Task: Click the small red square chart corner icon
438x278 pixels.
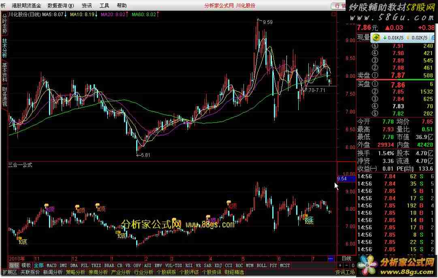Action: click(334, 14)
